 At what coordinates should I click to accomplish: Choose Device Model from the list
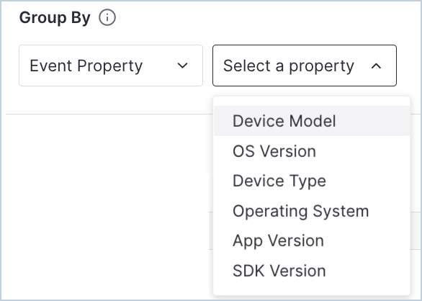(312, 121)
